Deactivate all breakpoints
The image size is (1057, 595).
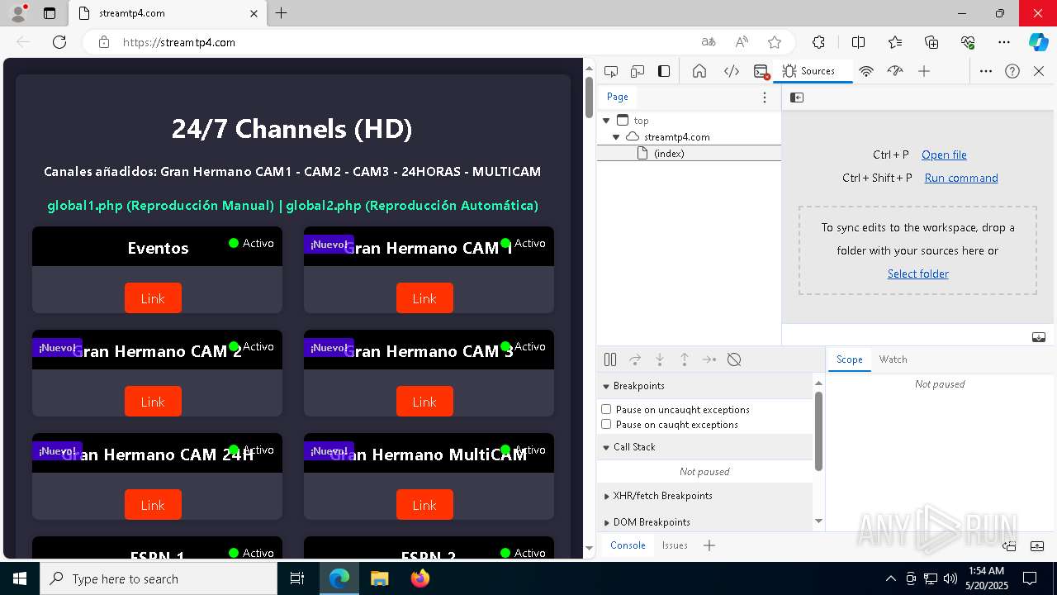coord(734,359)
